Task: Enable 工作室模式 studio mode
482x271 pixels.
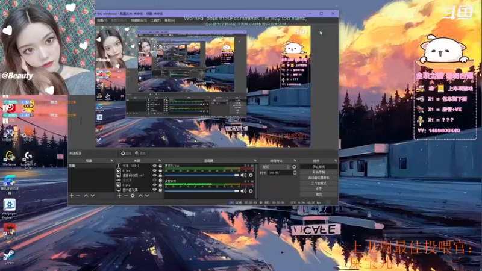Action: click(x=319, y=184)
